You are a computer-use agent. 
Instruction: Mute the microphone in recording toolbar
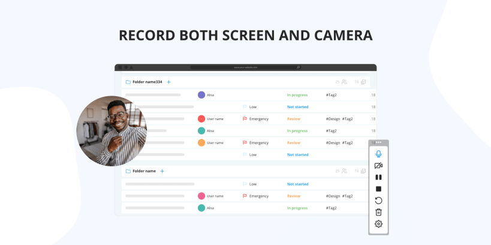click(378, 154)
